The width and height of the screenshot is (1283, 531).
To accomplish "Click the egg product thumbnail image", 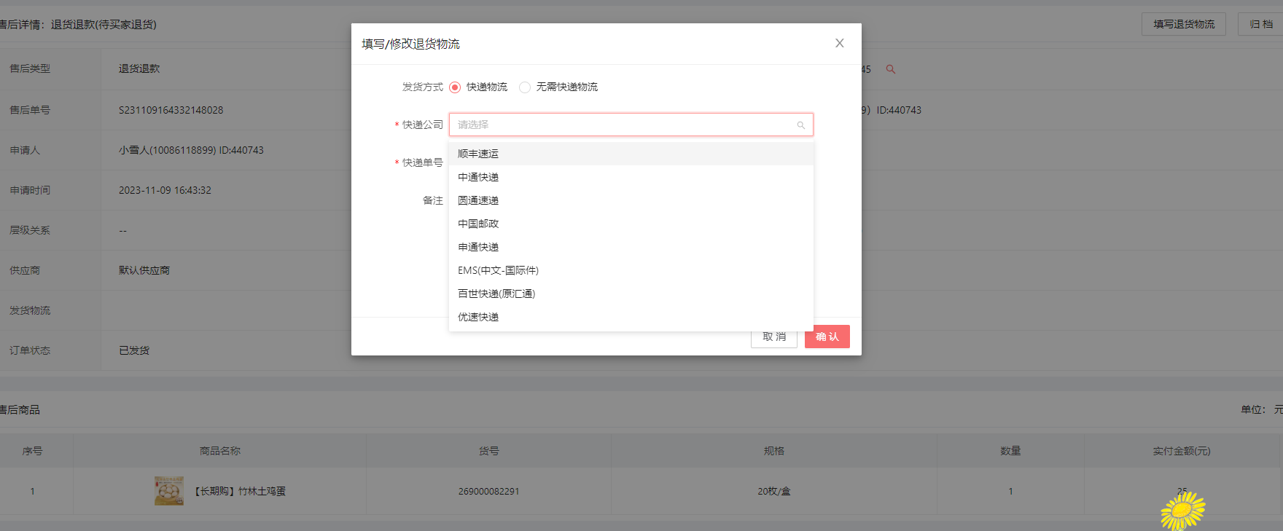I will coord(169,491).
